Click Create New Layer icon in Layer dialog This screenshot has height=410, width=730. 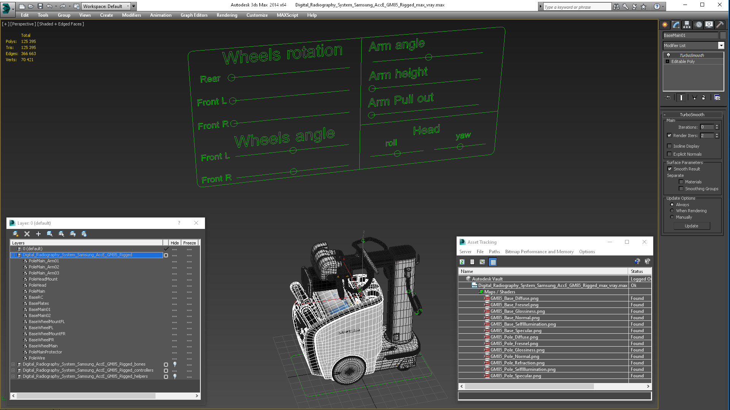click(16, 234)
